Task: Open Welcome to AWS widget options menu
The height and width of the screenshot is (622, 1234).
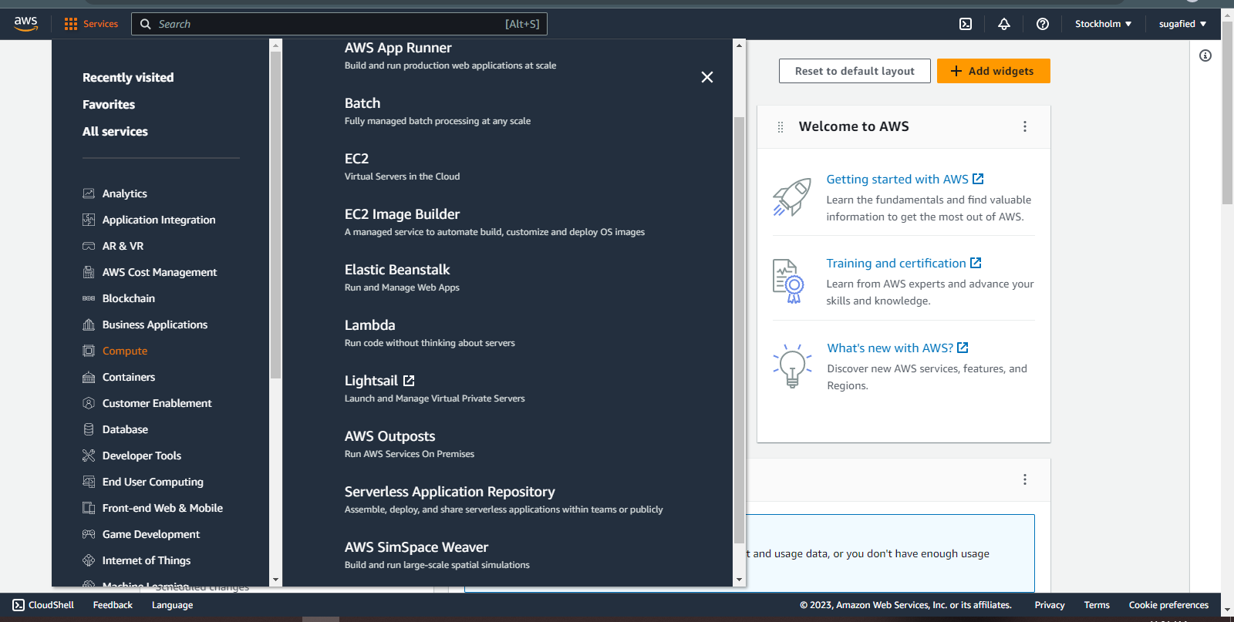Action: pos(1025,126)
